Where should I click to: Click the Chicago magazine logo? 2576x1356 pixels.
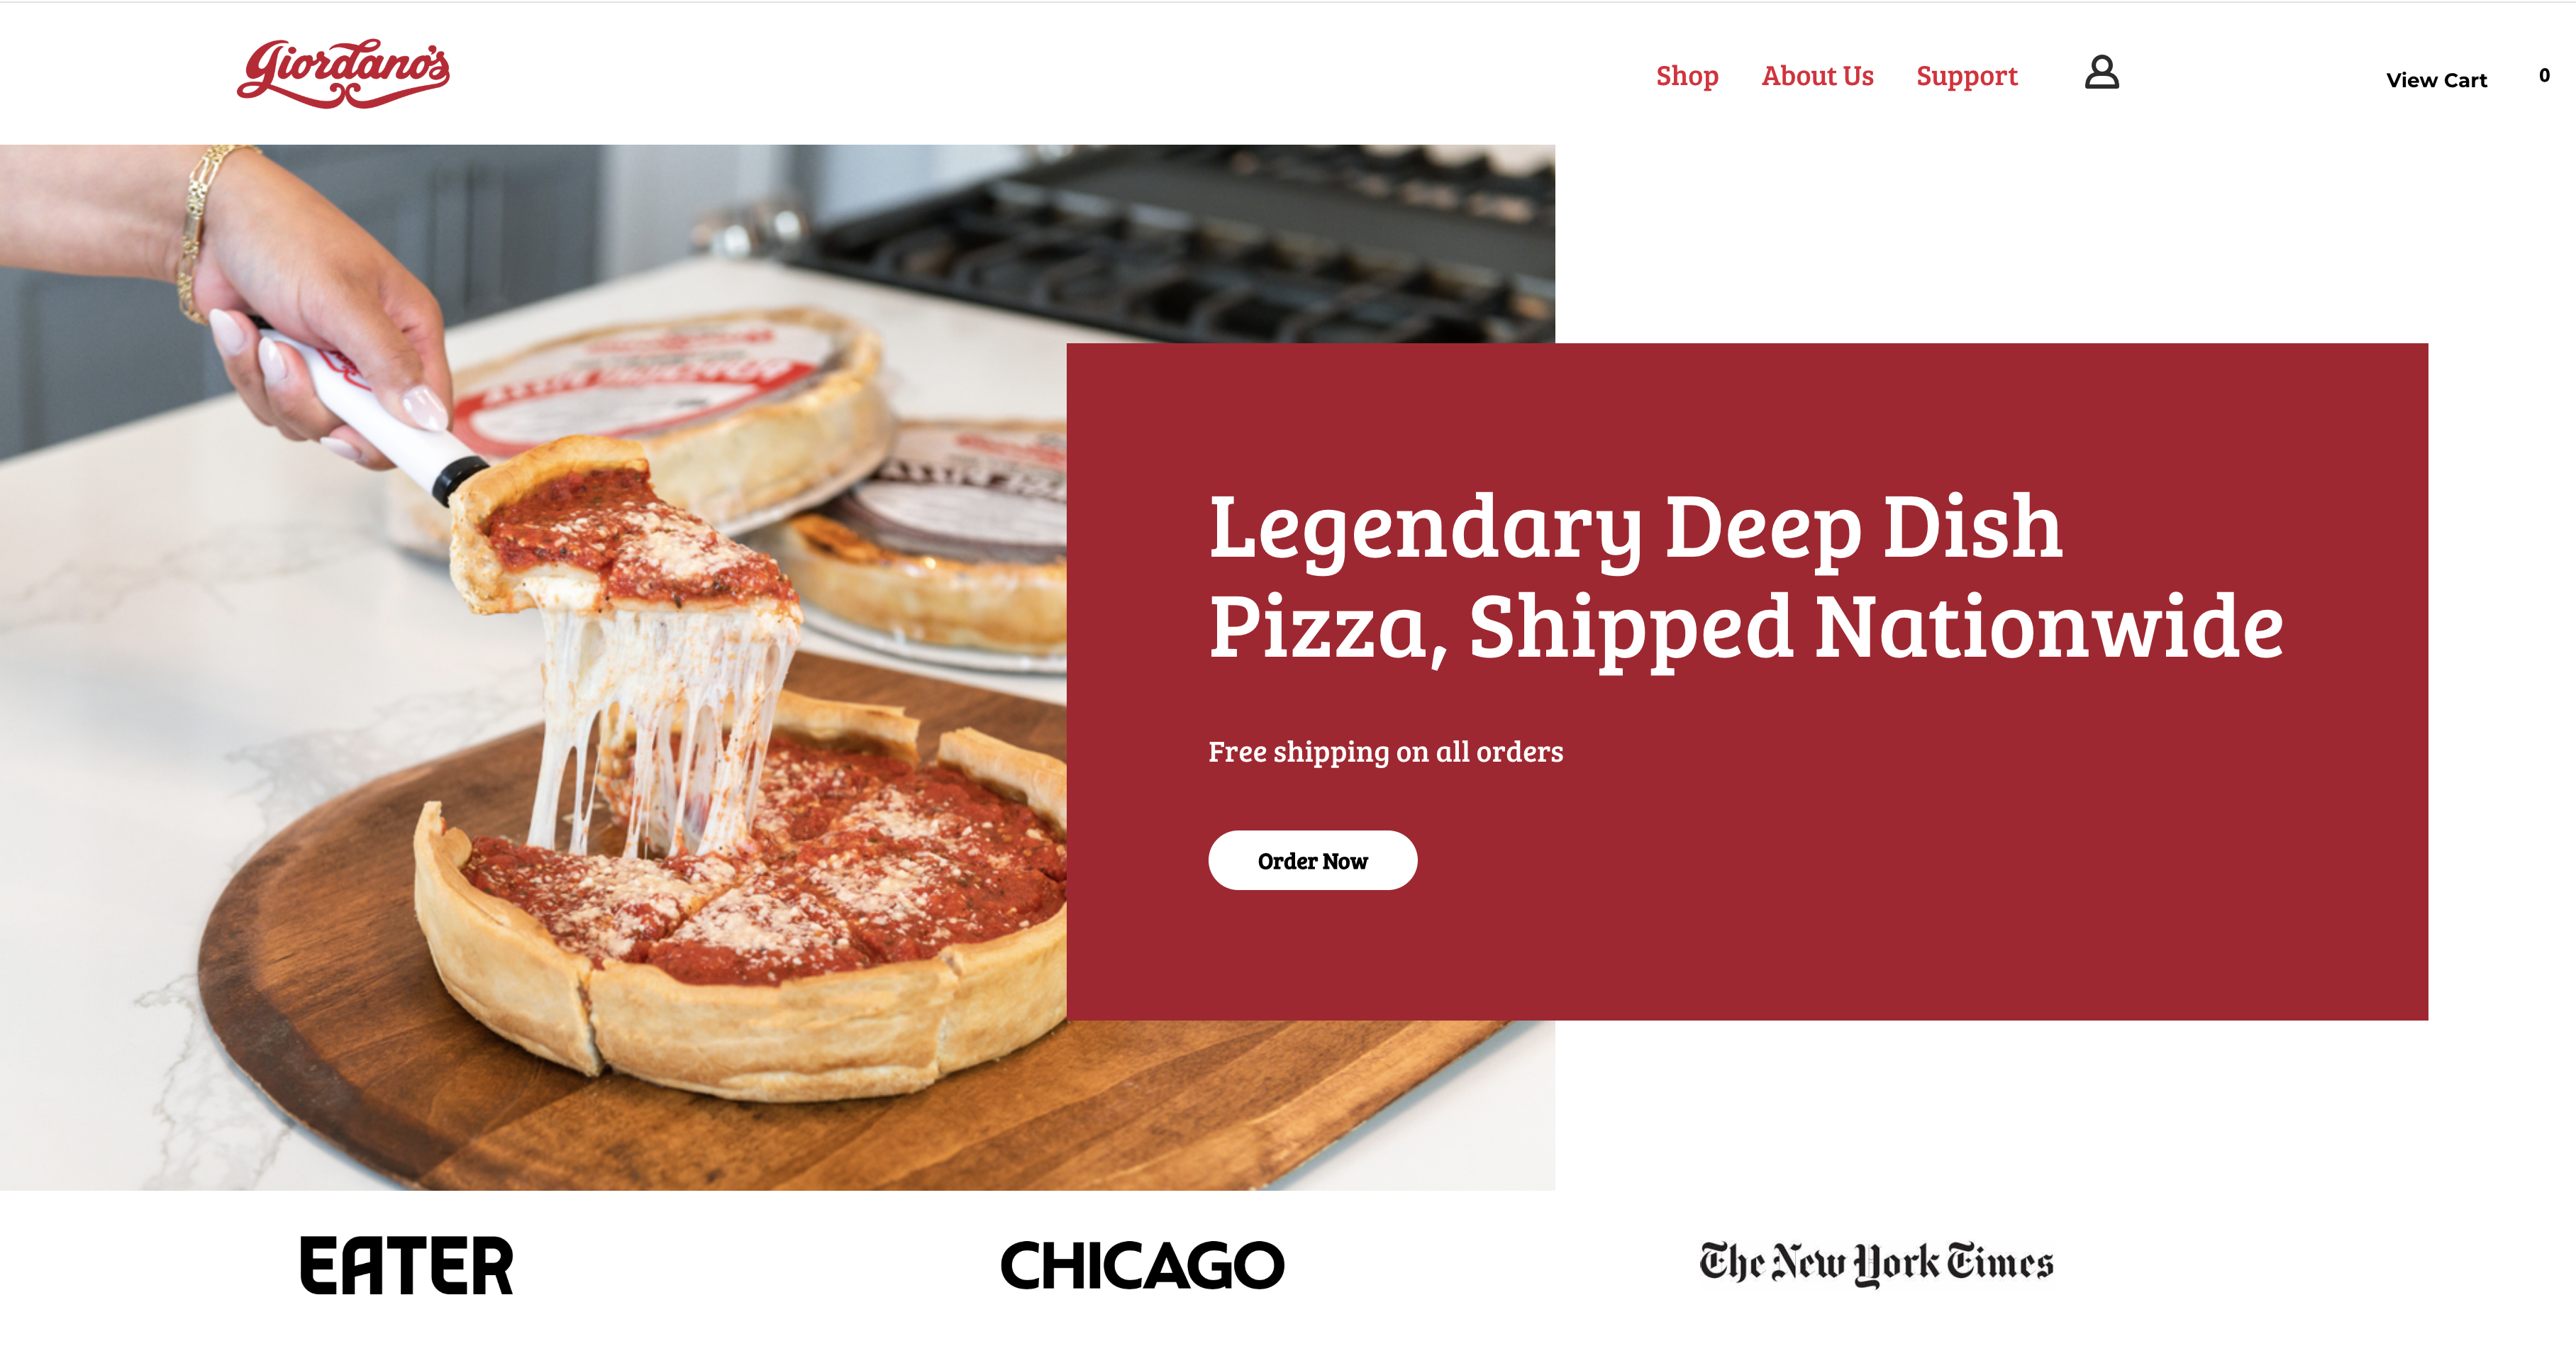(1142, 1265)
